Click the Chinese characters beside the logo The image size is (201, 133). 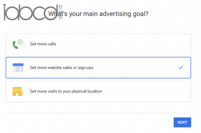pos(60,12)
